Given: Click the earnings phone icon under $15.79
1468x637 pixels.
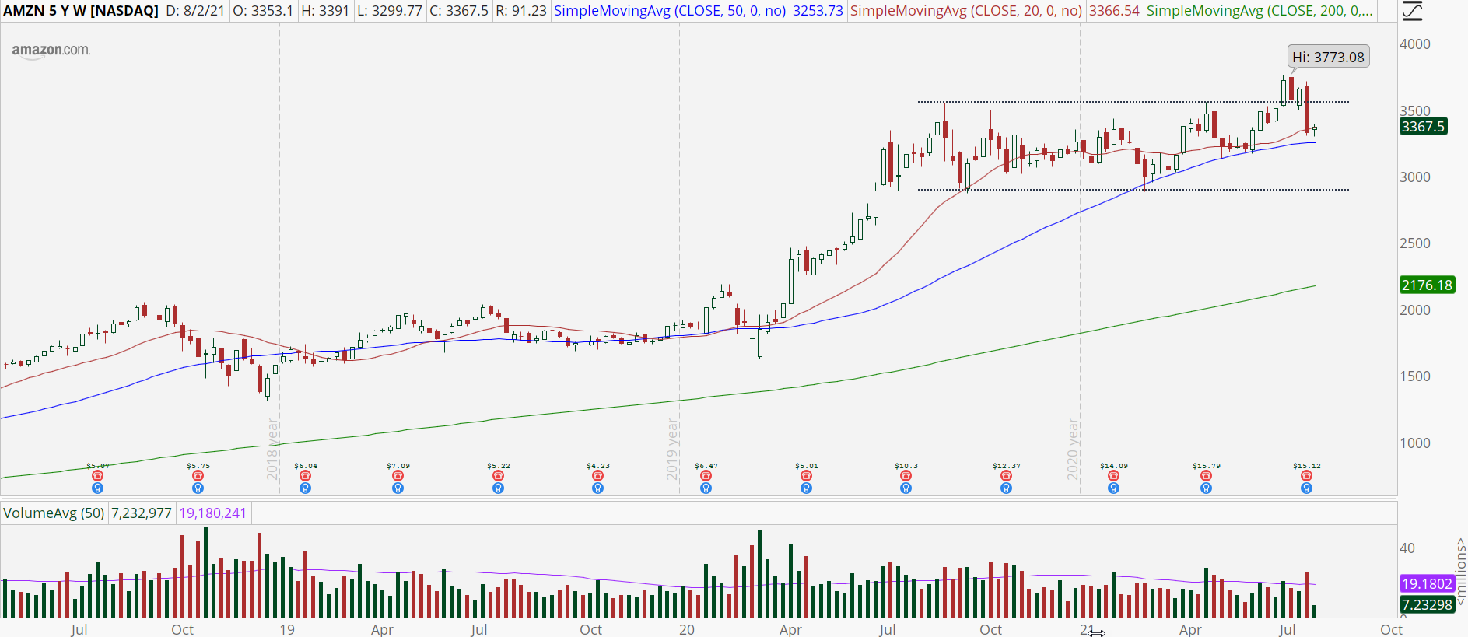Looking at the screenshot, I should point(1207,476).
